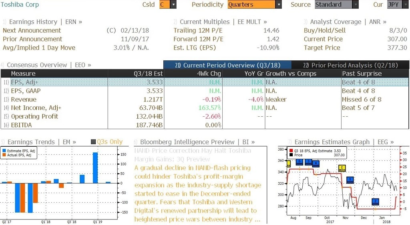Click Buy/Hold/Sell value 8/3/0

tap(398, 30)
